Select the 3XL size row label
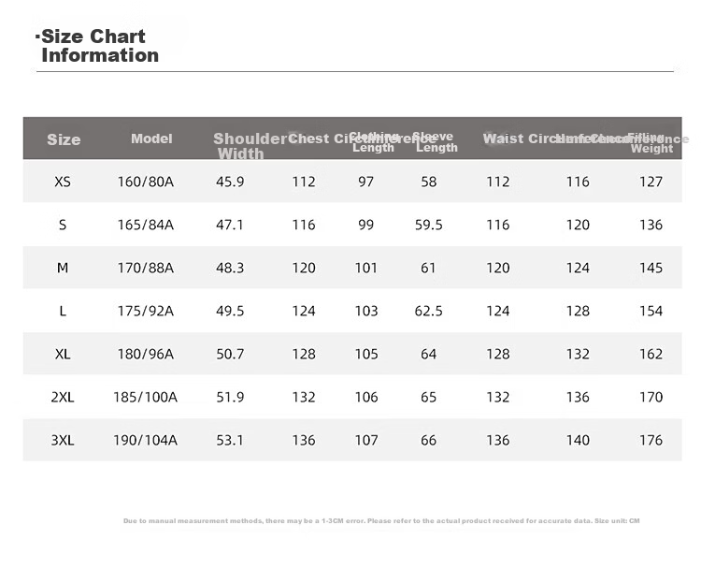 click(63, 441)
